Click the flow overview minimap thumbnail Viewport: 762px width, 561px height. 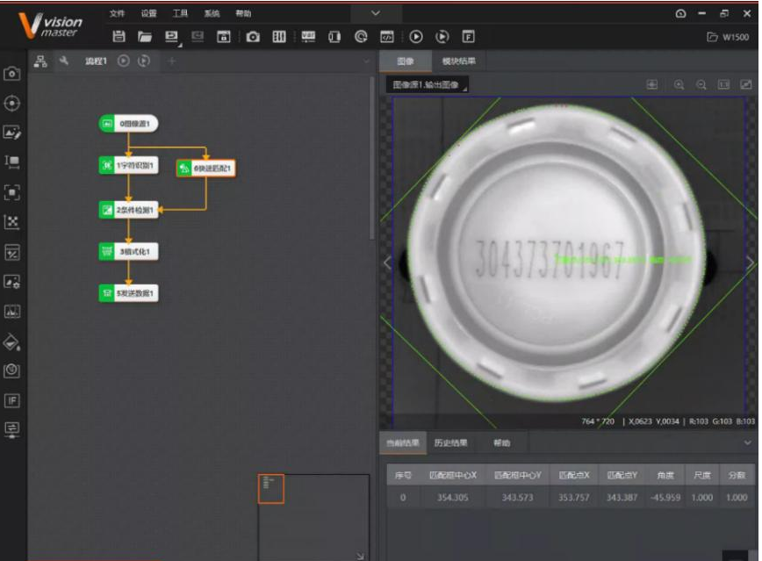[271, 489]
